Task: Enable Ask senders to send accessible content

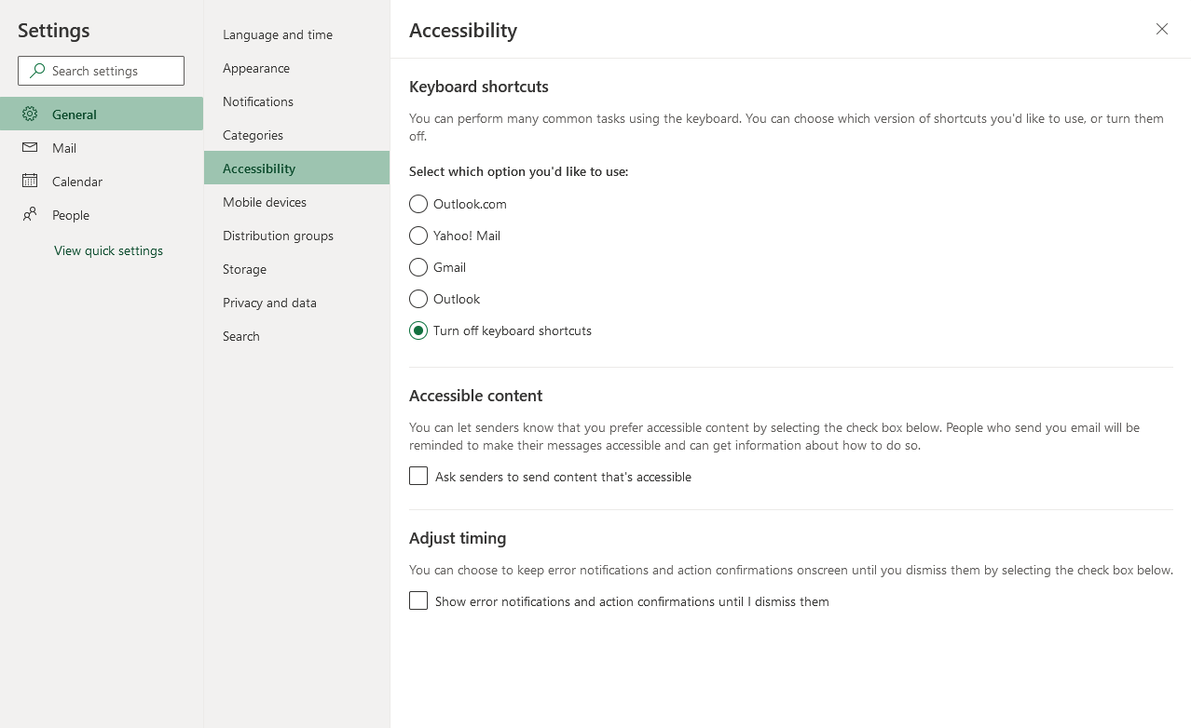Action: 418,476
